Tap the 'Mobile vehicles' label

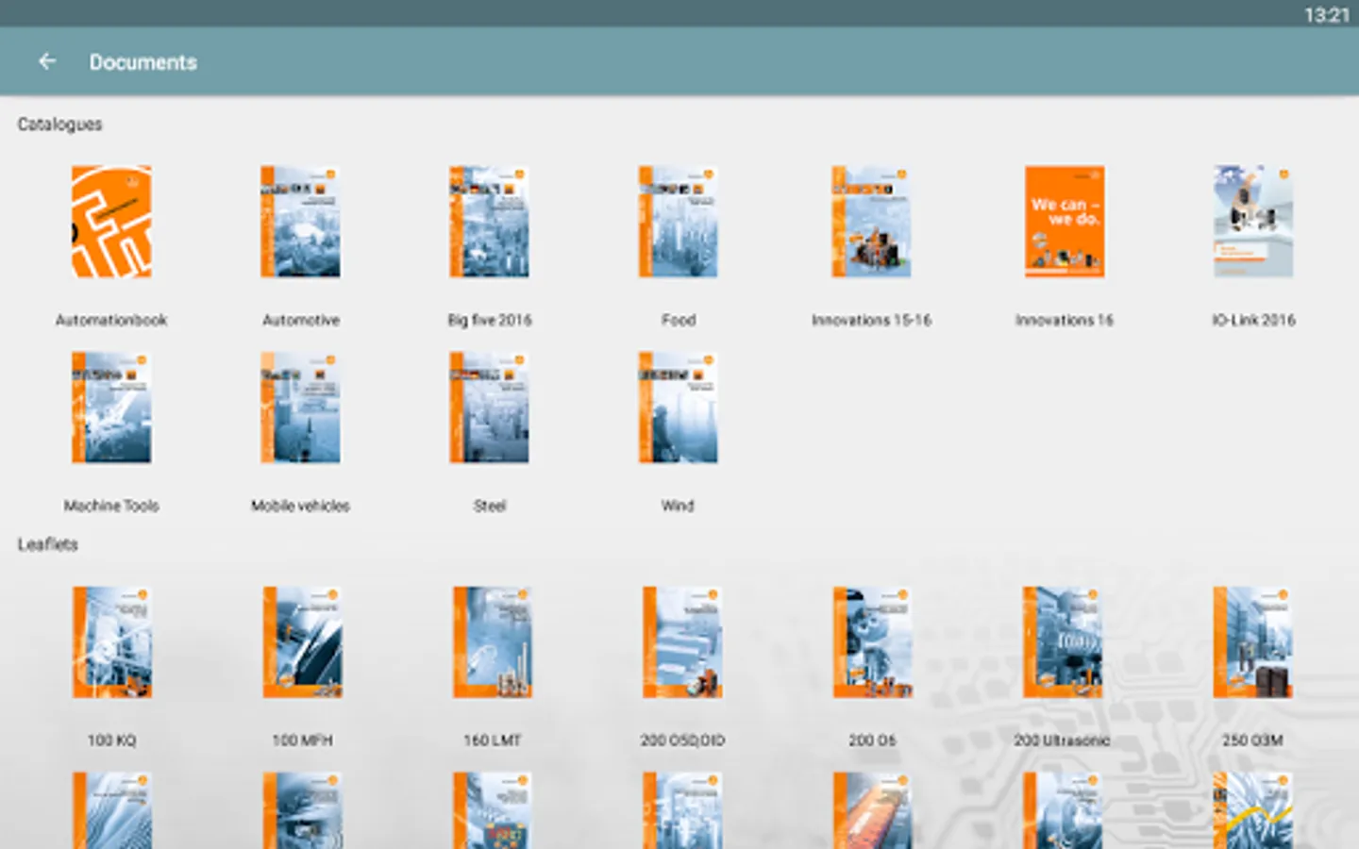tap(300, 507)
